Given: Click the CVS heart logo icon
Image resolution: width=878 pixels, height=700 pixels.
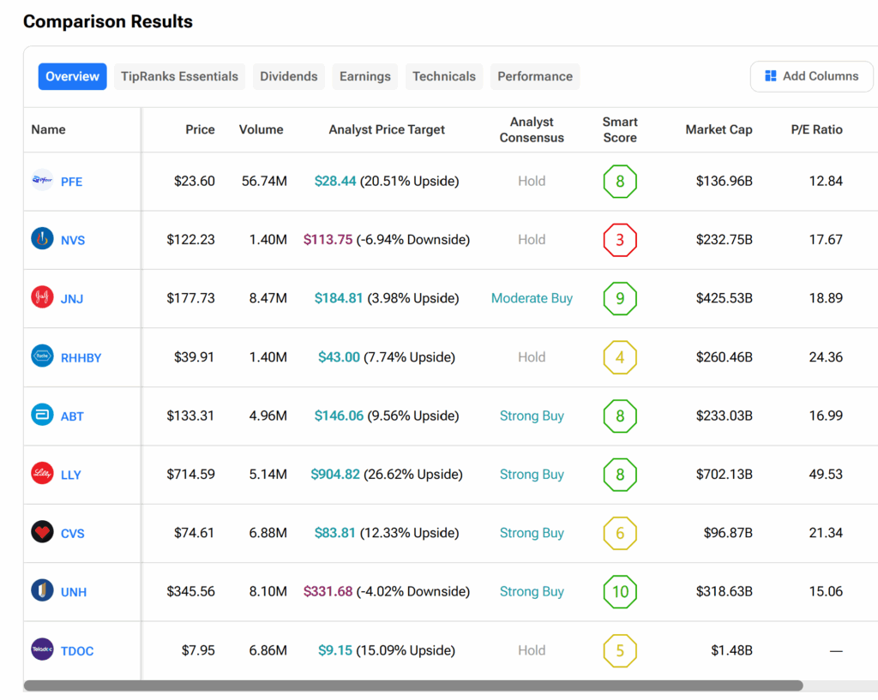Looking at the screenshot, I should tap(42, 532).
